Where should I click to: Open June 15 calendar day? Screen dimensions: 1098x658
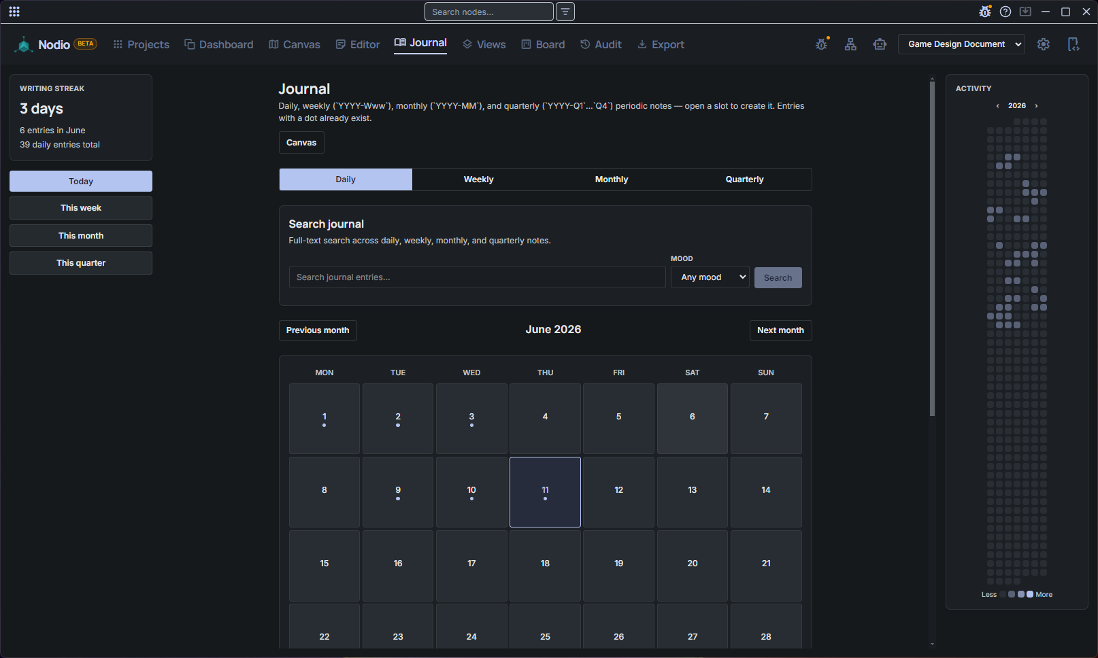point(325,566)
